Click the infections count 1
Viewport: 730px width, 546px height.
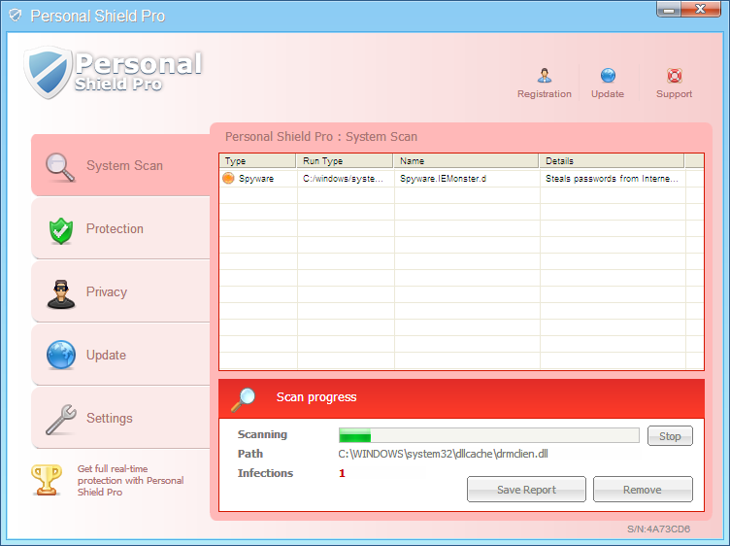click(x=342, y=473)
